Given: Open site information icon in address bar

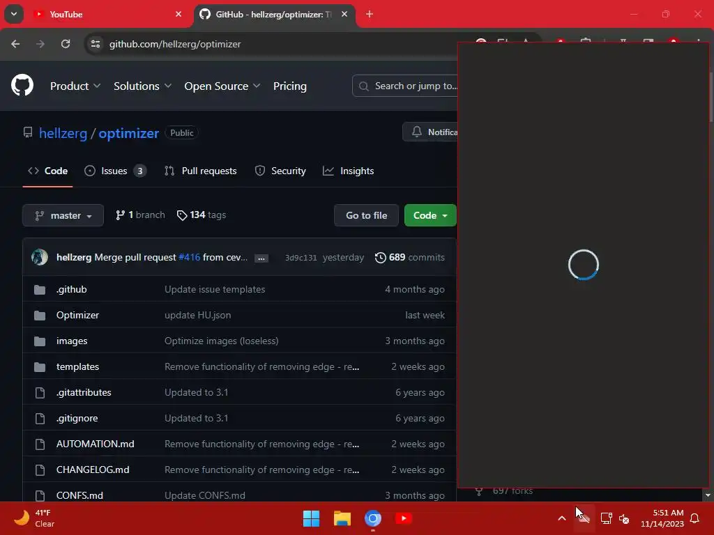Looking at the screenshot, I should click(x=96, y=44).
